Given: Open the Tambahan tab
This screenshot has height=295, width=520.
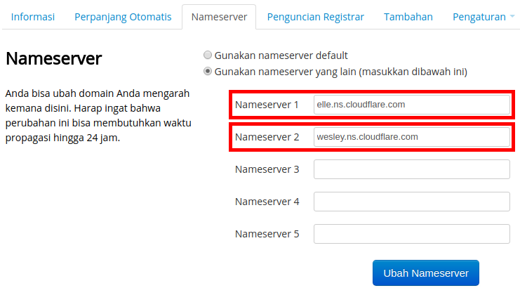Looking at the screenshot, I should (408, 17).
